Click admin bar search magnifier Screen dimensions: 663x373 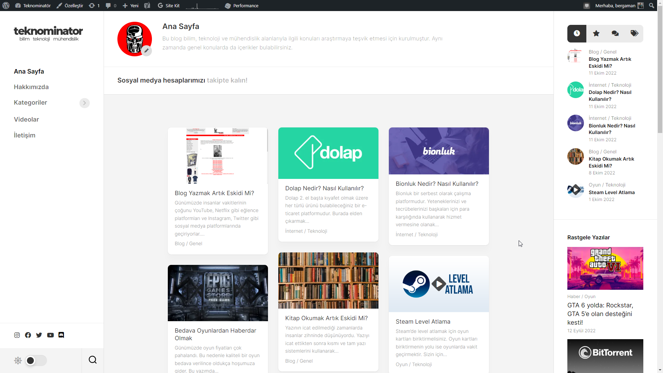651,6
